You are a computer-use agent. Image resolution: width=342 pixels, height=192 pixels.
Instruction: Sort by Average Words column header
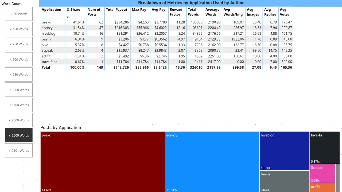tap(212, 12)
